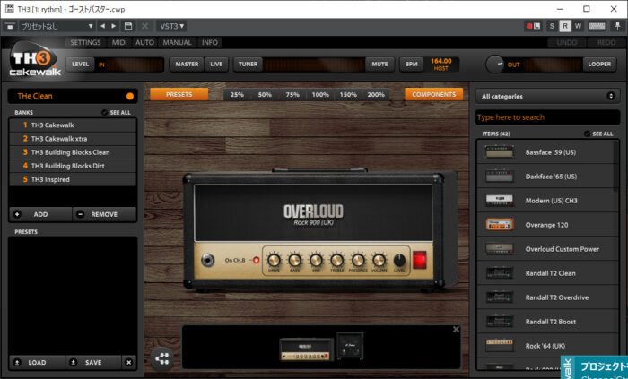This screenshot has height=379, width=628.
Task: Select the Overange 120 amp
Action: click(x=547, y=225)
